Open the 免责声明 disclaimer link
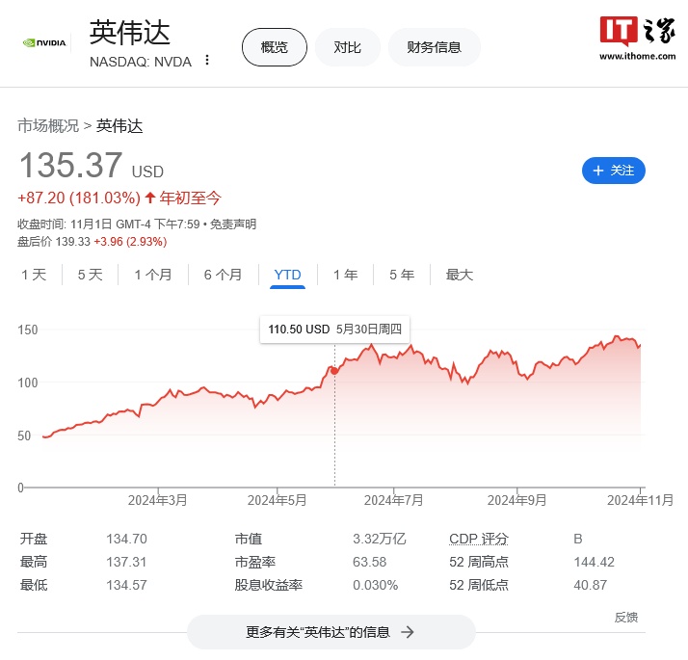Viewport: 688px width, 660px height. [x=233, y=224]
